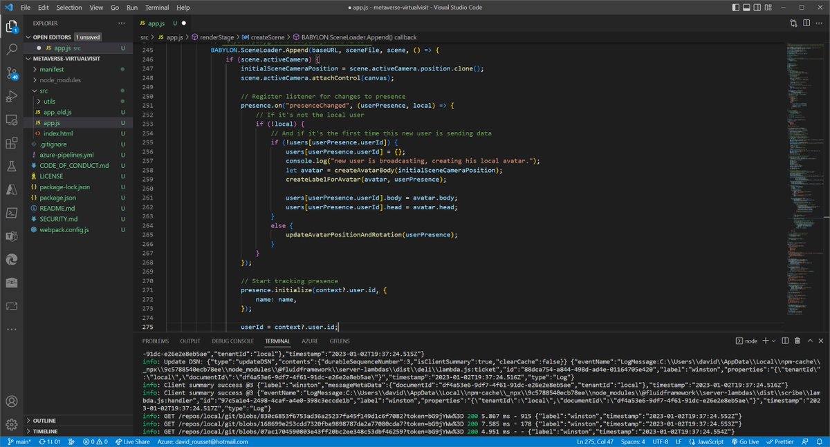Collapse the OPEN EDITORS section

[51, 37]
